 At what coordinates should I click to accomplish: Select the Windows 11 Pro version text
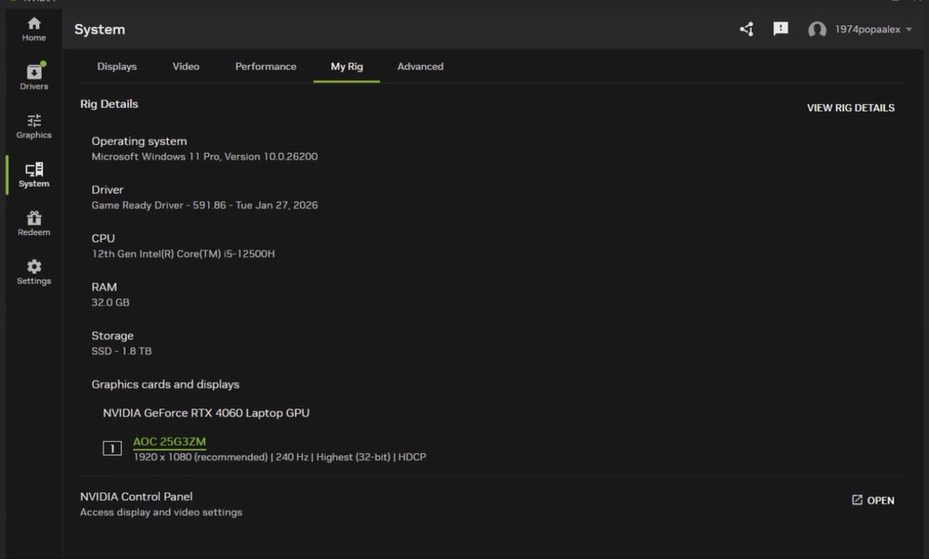click(204, 156)
